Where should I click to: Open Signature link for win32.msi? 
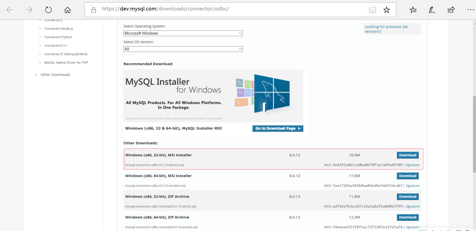tap(413, 165)
